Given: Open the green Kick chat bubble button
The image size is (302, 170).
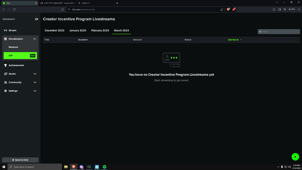Looking at the screenshot, I should click(x=295, y=157).
